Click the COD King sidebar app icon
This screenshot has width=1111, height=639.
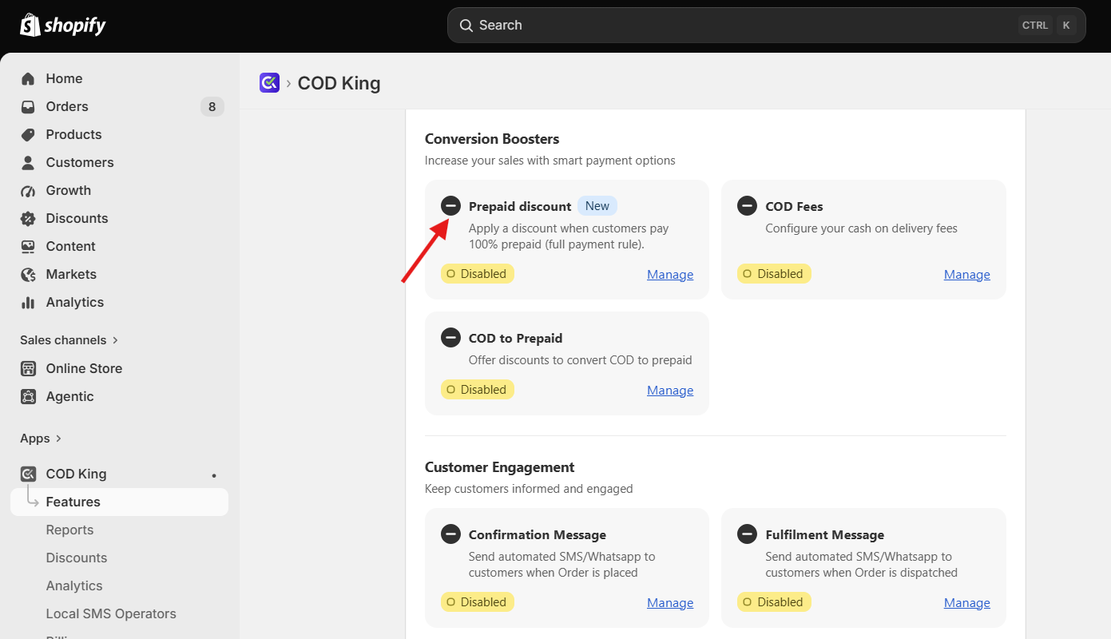click(x=28, y=474)
